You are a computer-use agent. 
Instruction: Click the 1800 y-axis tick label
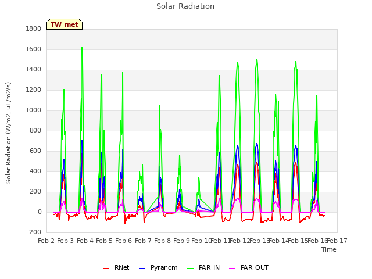34,29
